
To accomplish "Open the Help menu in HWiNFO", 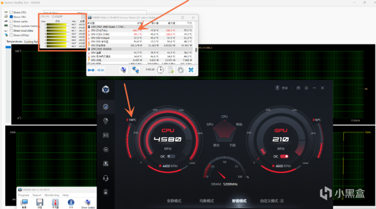I will click(x=65, y=195).
